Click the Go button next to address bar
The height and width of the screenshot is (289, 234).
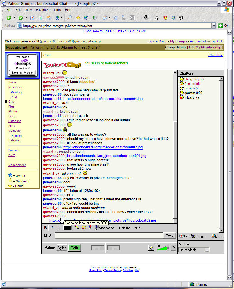pos(223,26)
